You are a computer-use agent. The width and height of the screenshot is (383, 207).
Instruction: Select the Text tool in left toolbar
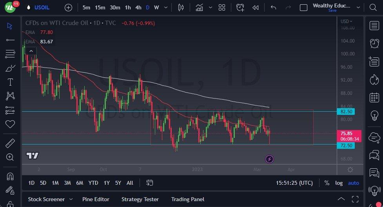[x=10, y=82]
